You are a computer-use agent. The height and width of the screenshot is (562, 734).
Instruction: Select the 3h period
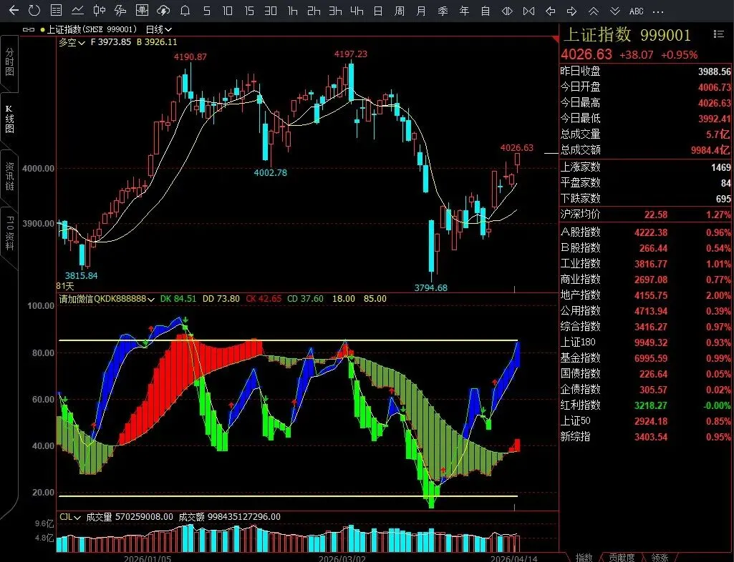pyautogui.click(x=335, y=11)
